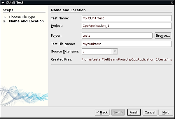
Task: Click the Source Extension label
Action: [x=65, y=51]
